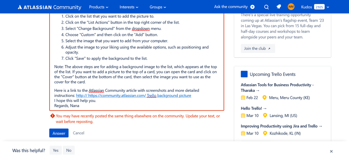Answer No to Was this helpful
The height and width of the screenshot is (159, 349).
69,150
